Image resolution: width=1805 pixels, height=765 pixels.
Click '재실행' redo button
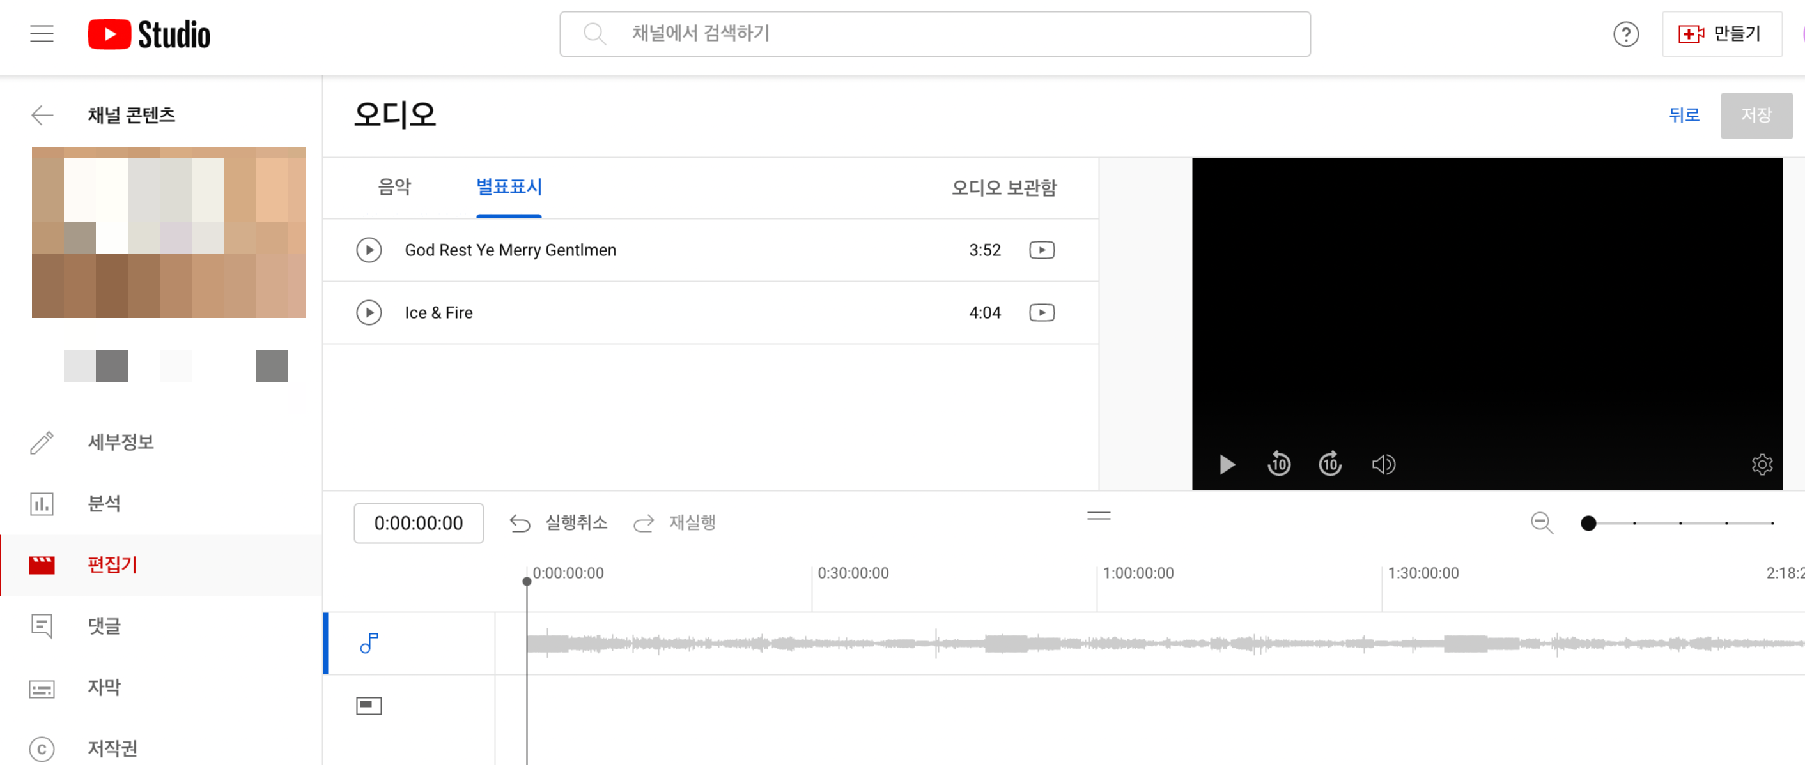pyautogui.click(x=674, y=523)
